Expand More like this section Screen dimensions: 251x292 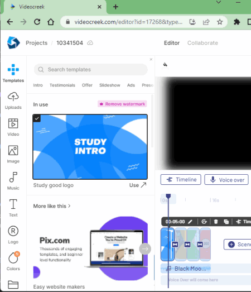52,206
